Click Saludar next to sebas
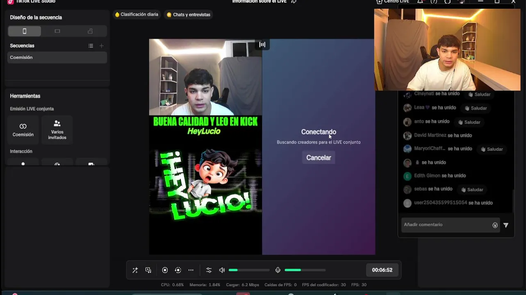Screen dimensions: 526x295 [x=472, y=190]
